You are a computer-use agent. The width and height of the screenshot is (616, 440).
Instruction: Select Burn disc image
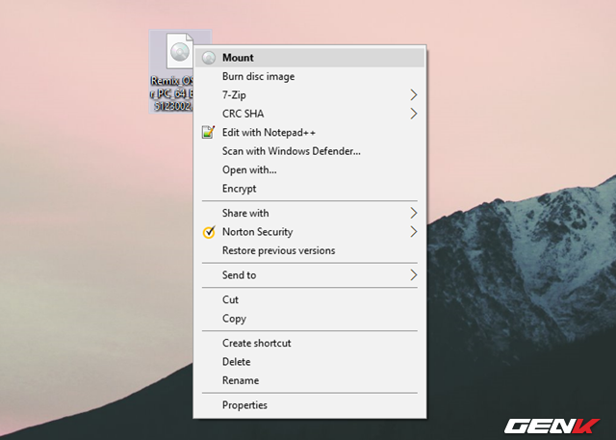click(310, 76)
